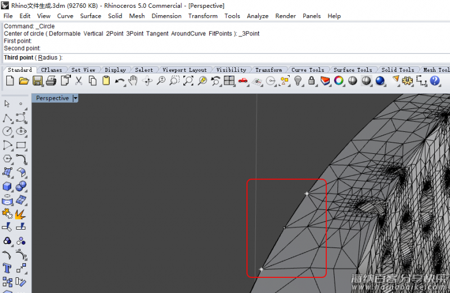Click the Explode icon in sidebar
This screenshot has width=450, height=293.
(21, 214)
